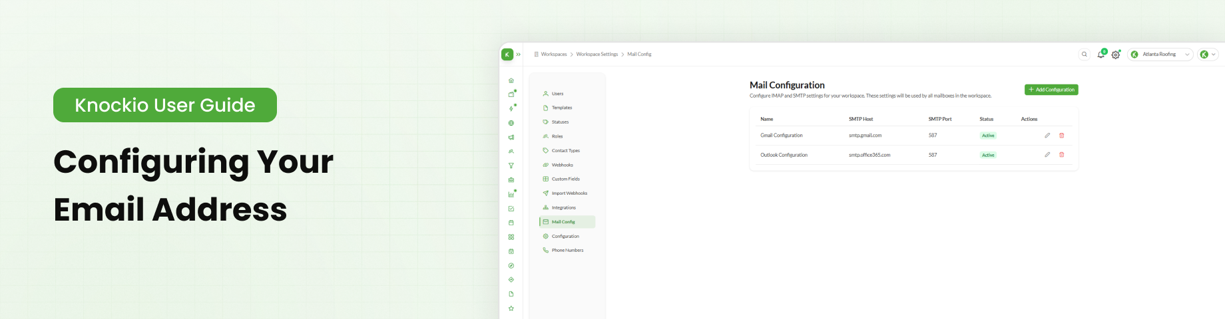
Task: Open Configuration settings item
Action: tap(567, 236)
